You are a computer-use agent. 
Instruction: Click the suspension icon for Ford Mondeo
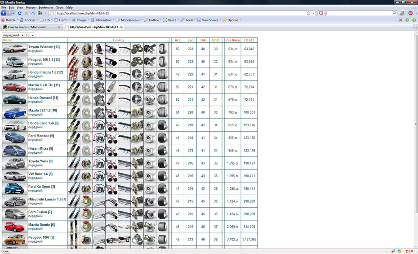pos(73,138)
